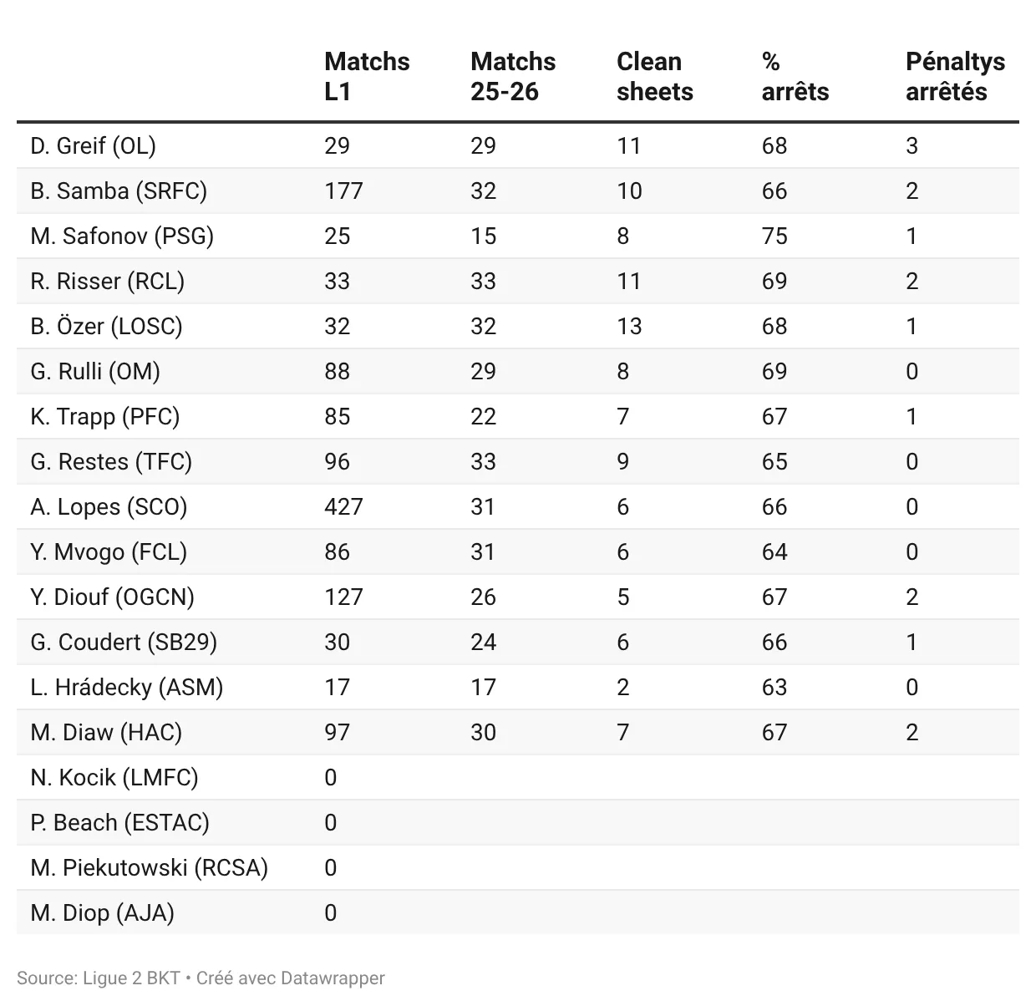Click the K. Trapp (PFC) row
Screen dimensions: 1036x1006
point(518,416)
